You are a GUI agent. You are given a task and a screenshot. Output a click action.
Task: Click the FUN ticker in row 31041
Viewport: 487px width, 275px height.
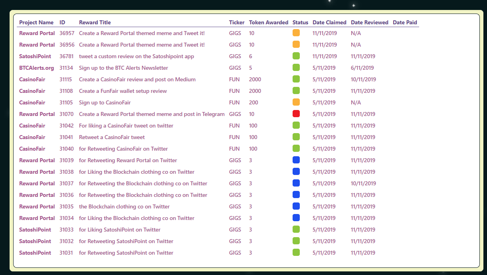tap(234, 137)
